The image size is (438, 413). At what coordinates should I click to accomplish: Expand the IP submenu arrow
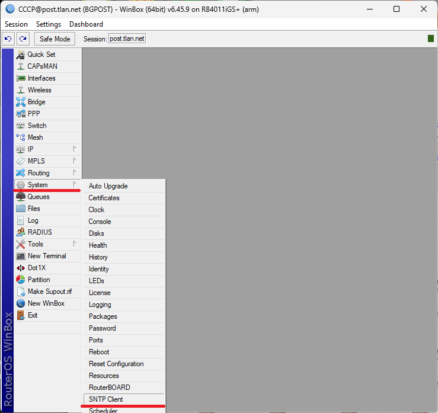pos(75,149)
